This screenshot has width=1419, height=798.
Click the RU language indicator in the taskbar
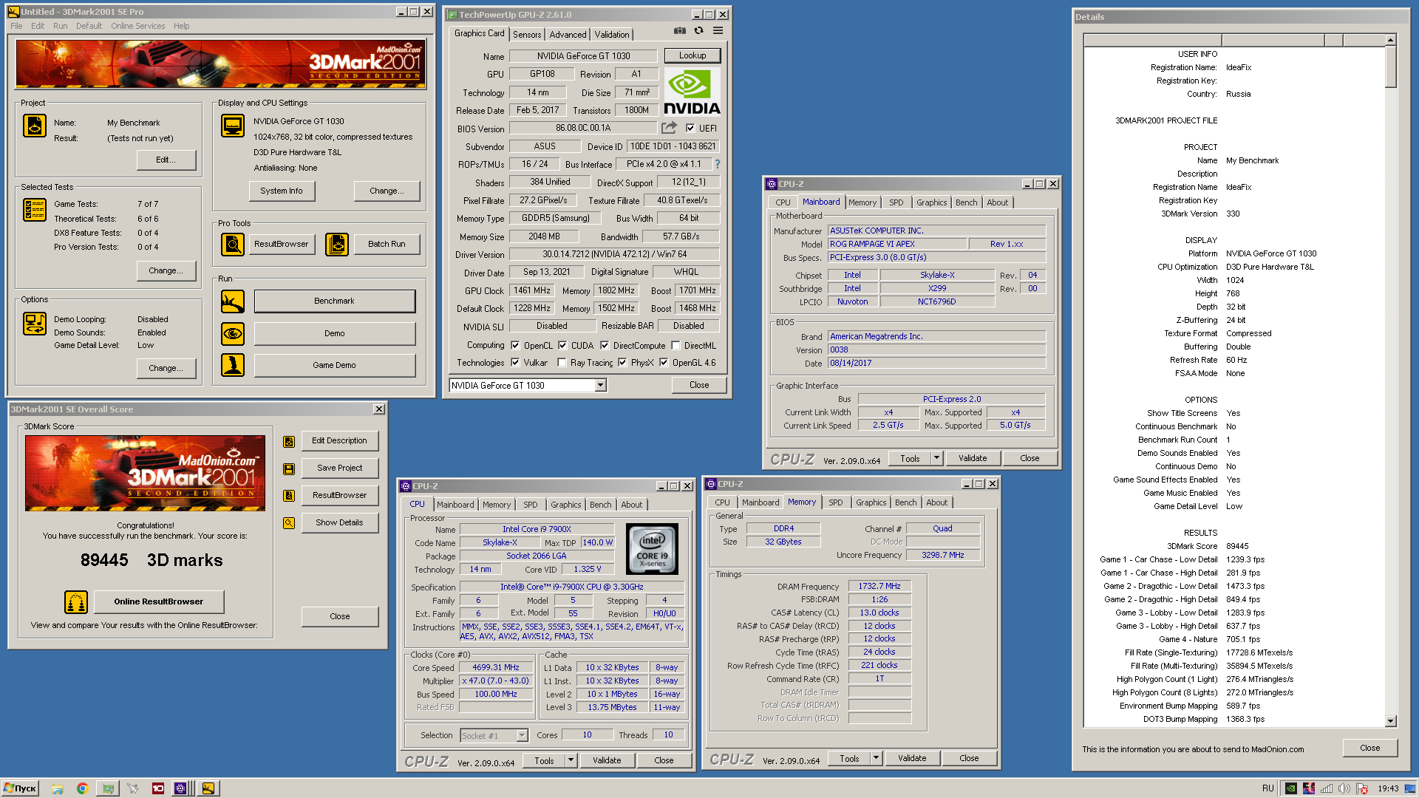1267,788
